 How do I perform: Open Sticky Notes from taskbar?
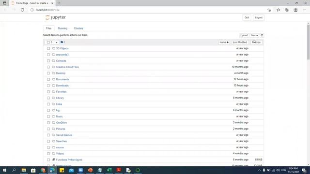point(62,170)
